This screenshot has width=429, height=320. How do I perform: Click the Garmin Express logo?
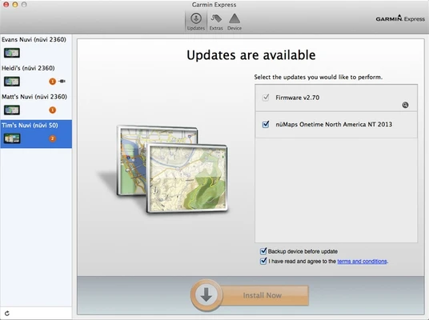[x=400, y=18]
